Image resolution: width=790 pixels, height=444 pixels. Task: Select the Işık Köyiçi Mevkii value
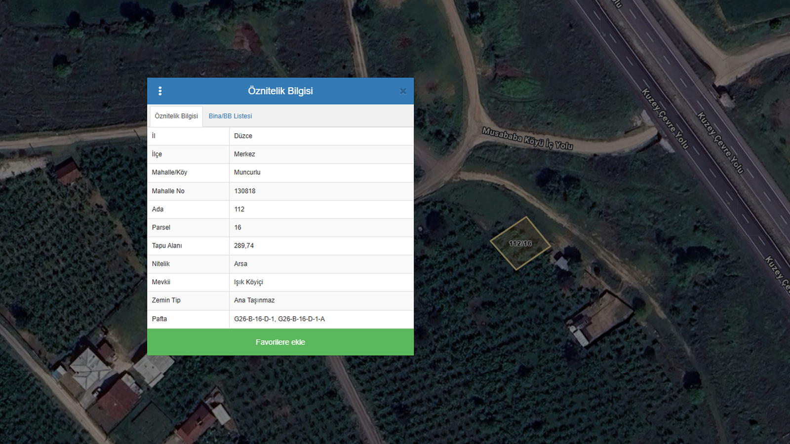(x=248, y=282)
